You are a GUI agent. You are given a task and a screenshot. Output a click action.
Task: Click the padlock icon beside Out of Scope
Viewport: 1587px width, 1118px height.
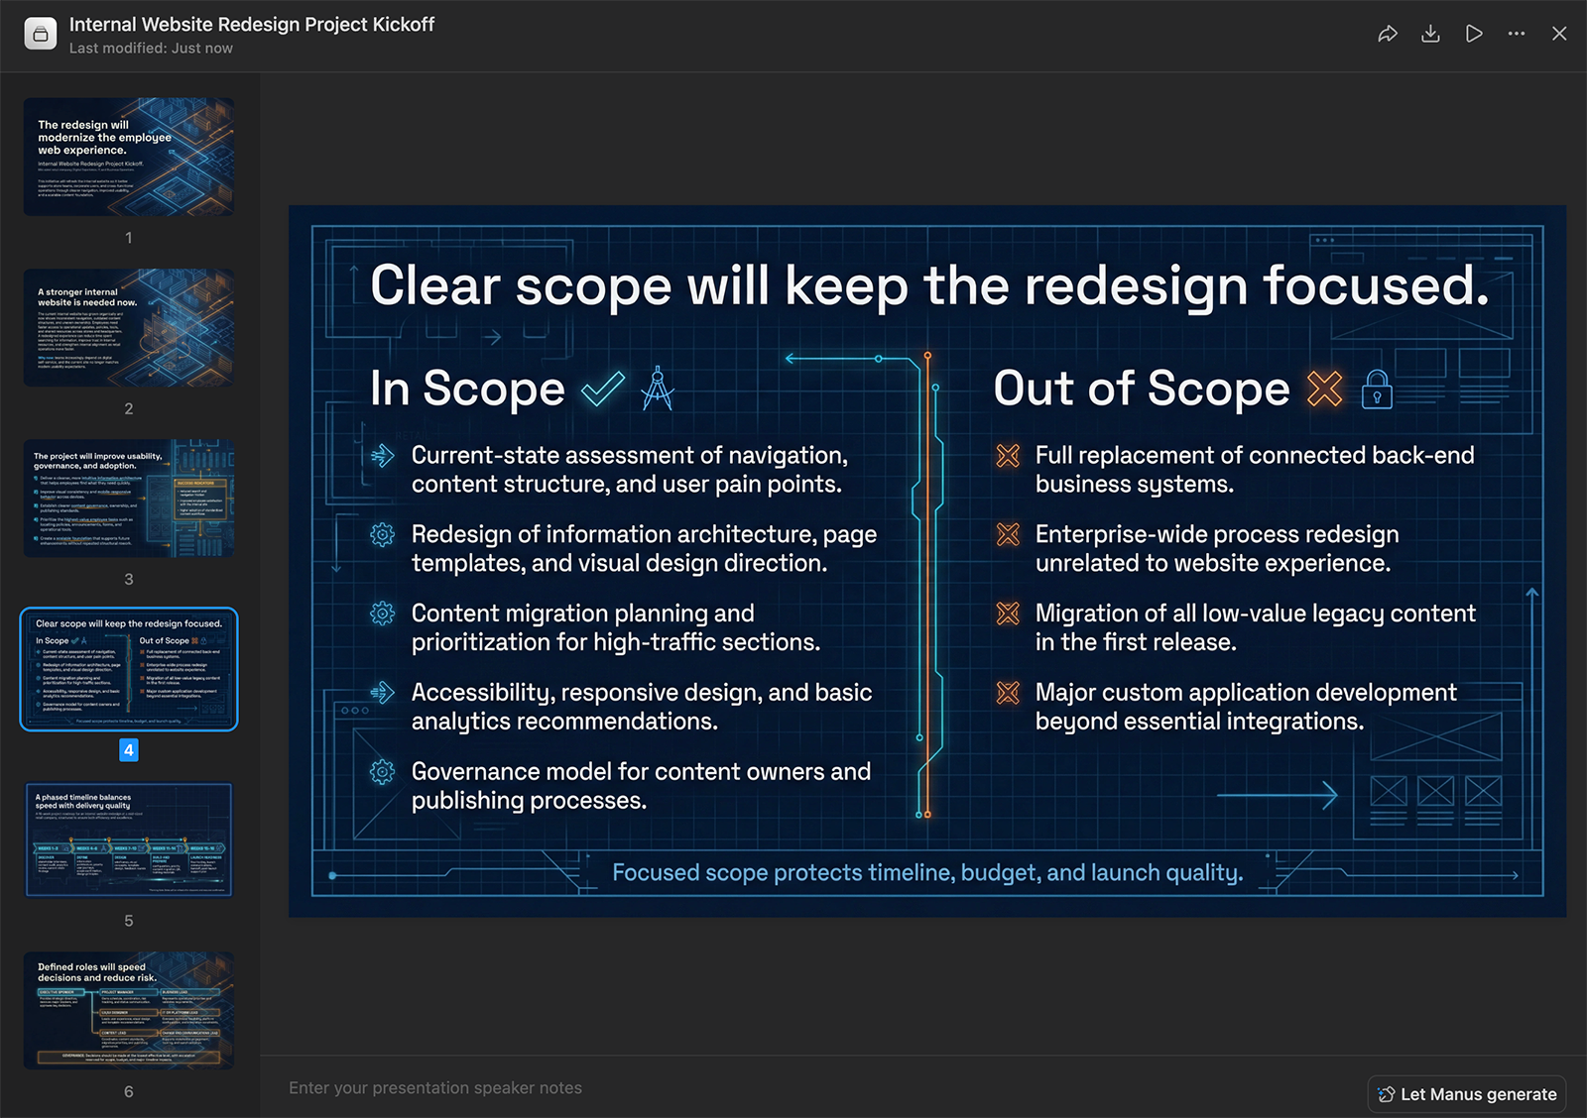(x=1377, y=390)
